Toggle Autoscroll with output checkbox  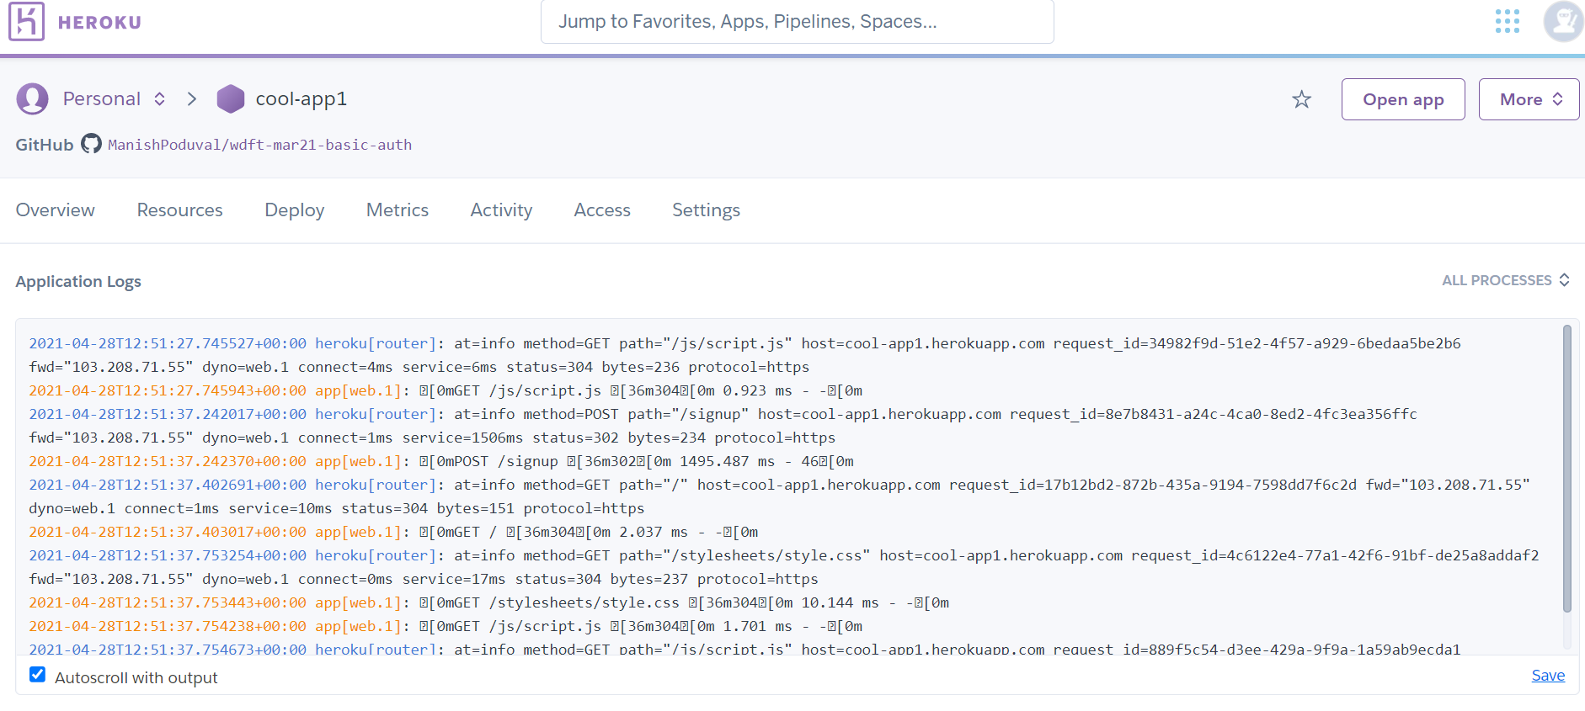point(37,675)
